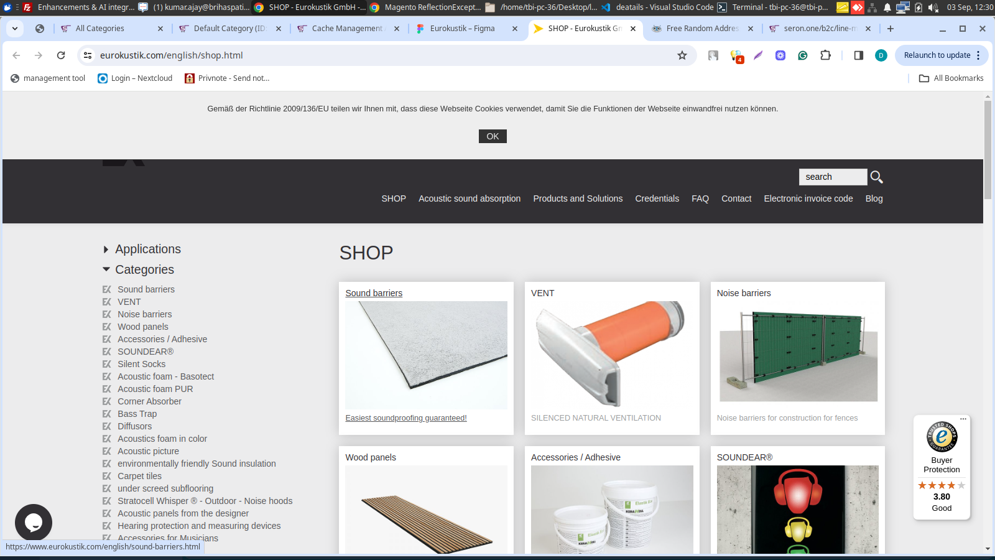The height and width of the screenshot is (560, 995).
Task: Open the tab search dropdown
Action: [x=15, y=29]
